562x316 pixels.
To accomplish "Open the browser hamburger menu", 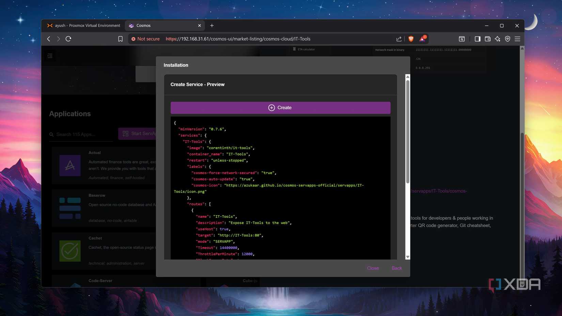I will [517, 39].
